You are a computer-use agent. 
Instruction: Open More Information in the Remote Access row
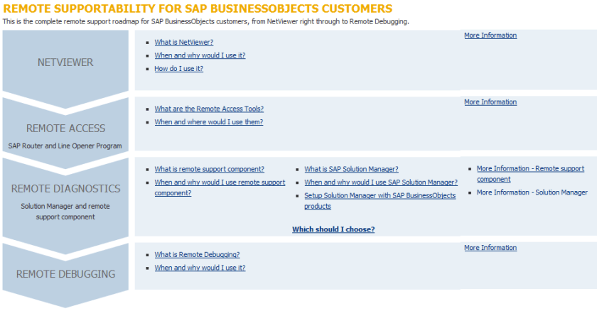tap(490, 102)
